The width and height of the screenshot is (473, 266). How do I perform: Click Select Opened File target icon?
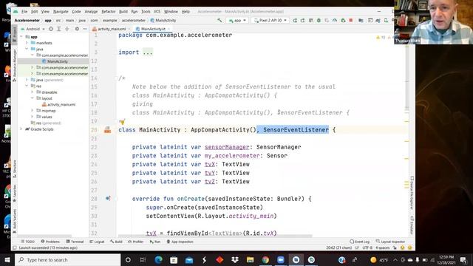51,29
